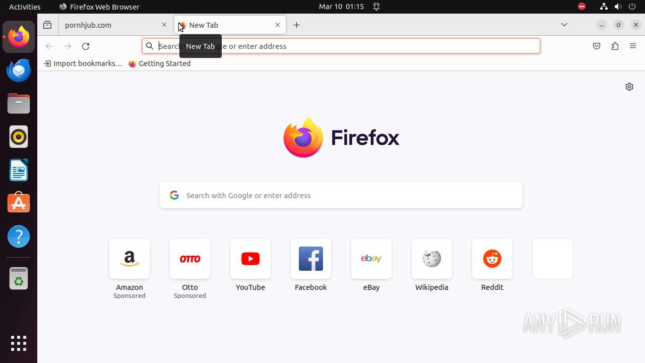The height and width of the screenshot is (363, 645).
Task: Click the address bar search magnifier icon
Action: coord(150,46)
